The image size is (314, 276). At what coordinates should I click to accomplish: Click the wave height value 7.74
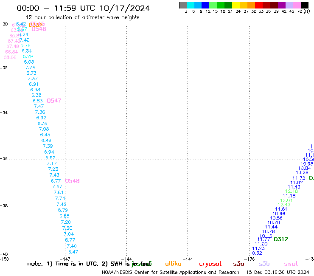pyautogui.click(x=60, y=198)
